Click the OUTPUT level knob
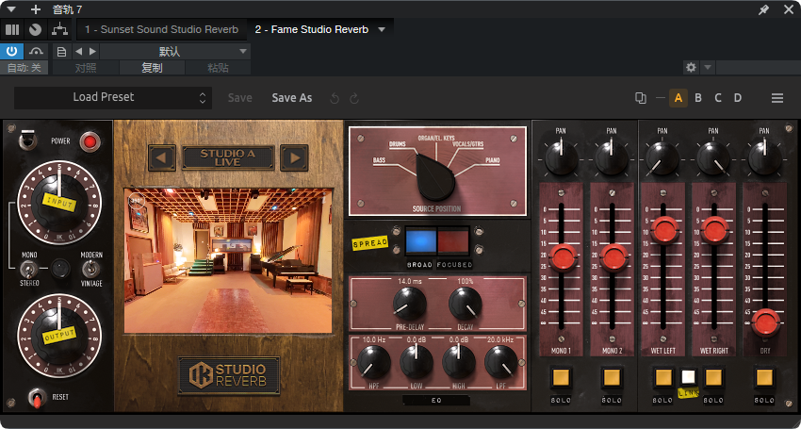This screenshot has width=801, height=429. tap(58, 334)
